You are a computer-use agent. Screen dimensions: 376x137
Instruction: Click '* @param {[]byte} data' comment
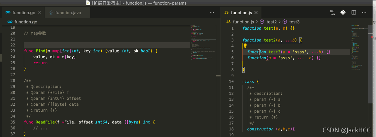click(52, 104)
